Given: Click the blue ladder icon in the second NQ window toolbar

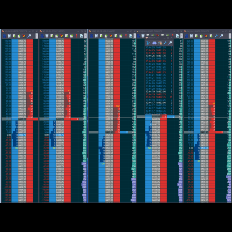Looking at the screenshot, I should 42,36.
